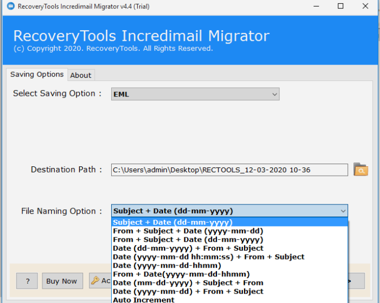The image size is (380, 303).
Task: Pick 'From + Date(yyyy-mm-dd-hhmm)' naming option
Action: tap(181, 274)
